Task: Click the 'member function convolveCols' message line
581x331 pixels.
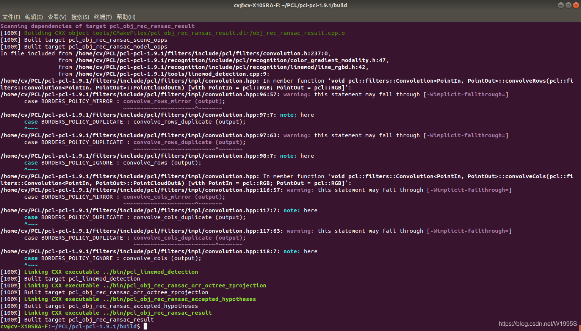Action: (x=287, y=180)
